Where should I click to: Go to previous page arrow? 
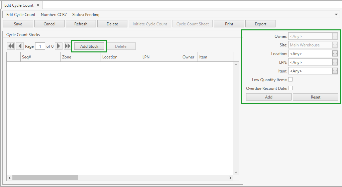[x=20, y=46]
